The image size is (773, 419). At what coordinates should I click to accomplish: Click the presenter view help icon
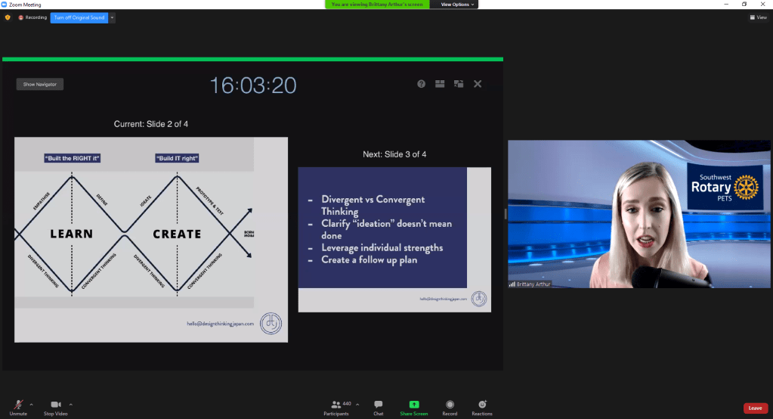click(x=422, y=84)
